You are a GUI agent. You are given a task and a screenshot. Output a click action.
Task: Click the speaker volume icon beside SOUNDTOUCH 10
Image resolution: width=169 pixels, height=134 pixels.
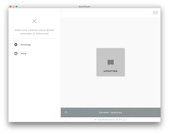pos(95,120)
